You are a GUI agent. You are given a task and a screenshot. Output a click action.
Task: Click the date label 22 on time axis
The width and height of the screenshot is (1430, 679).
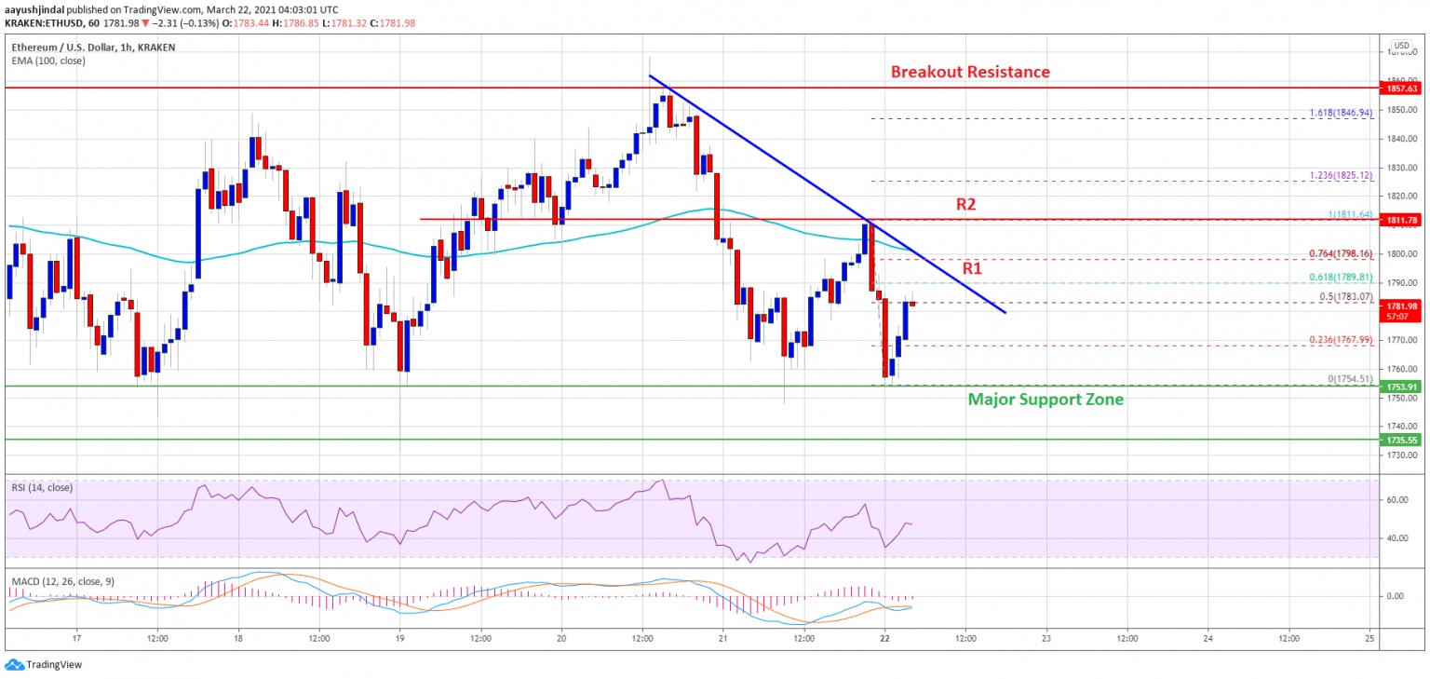click(884, 638)
